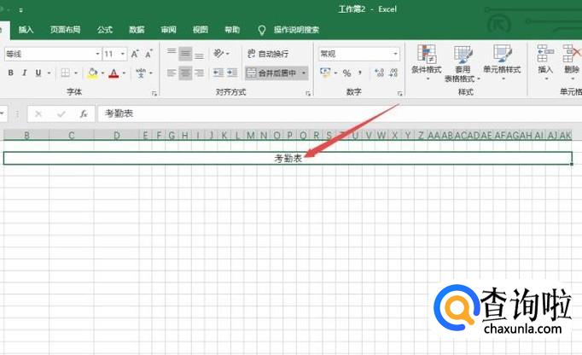Apply the red font color A
The image size is (582, 355).
tap(114, 73)
